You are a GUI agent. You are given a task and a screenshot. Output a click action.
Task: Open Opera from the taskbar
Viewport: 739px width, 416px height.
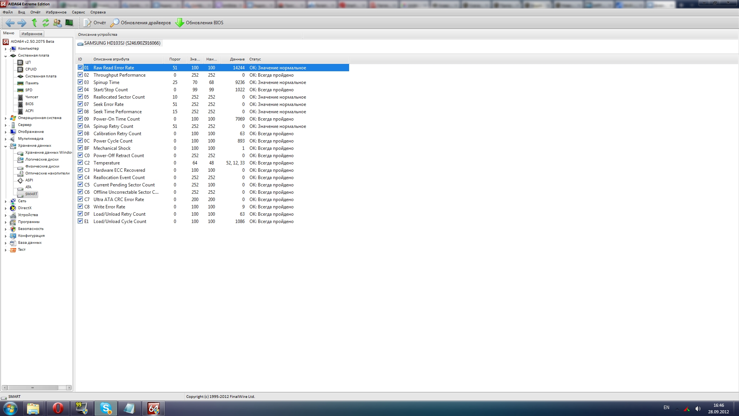(58, 408)
